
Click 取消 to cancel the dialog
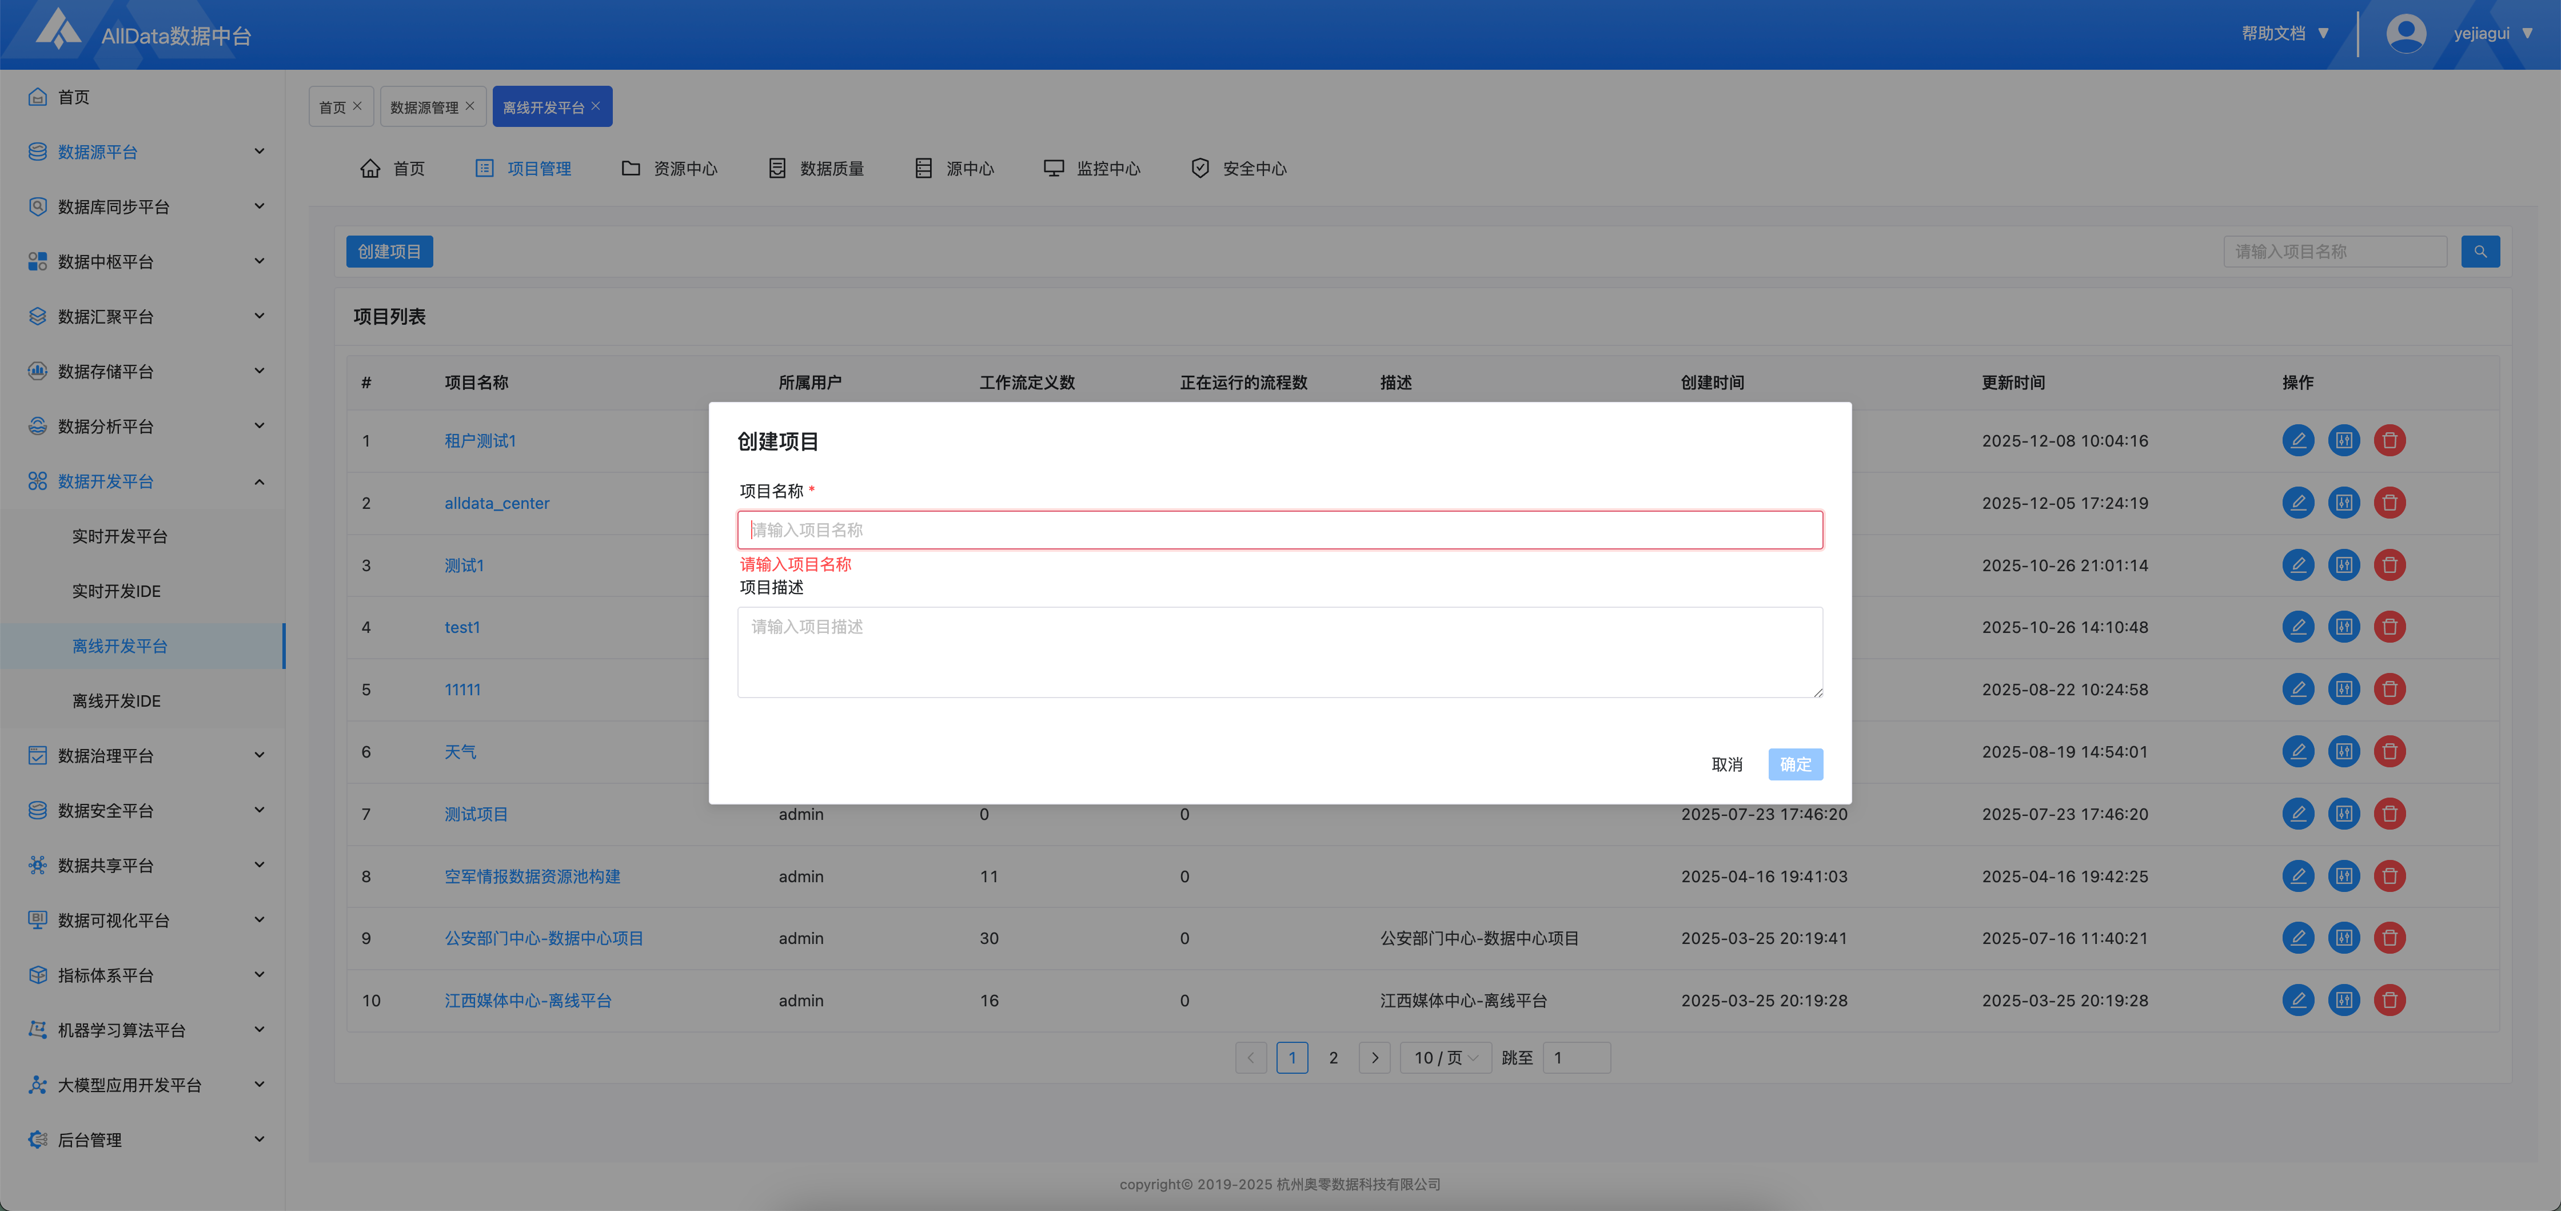(x=1726, y=764)
